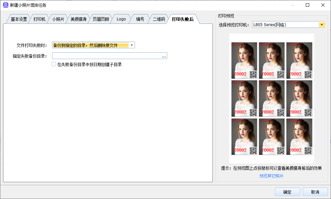Switch to the 二维码 tab
The width and height of the screenshot is (331, 199).
pyautogui.click(x=159, y=19)
